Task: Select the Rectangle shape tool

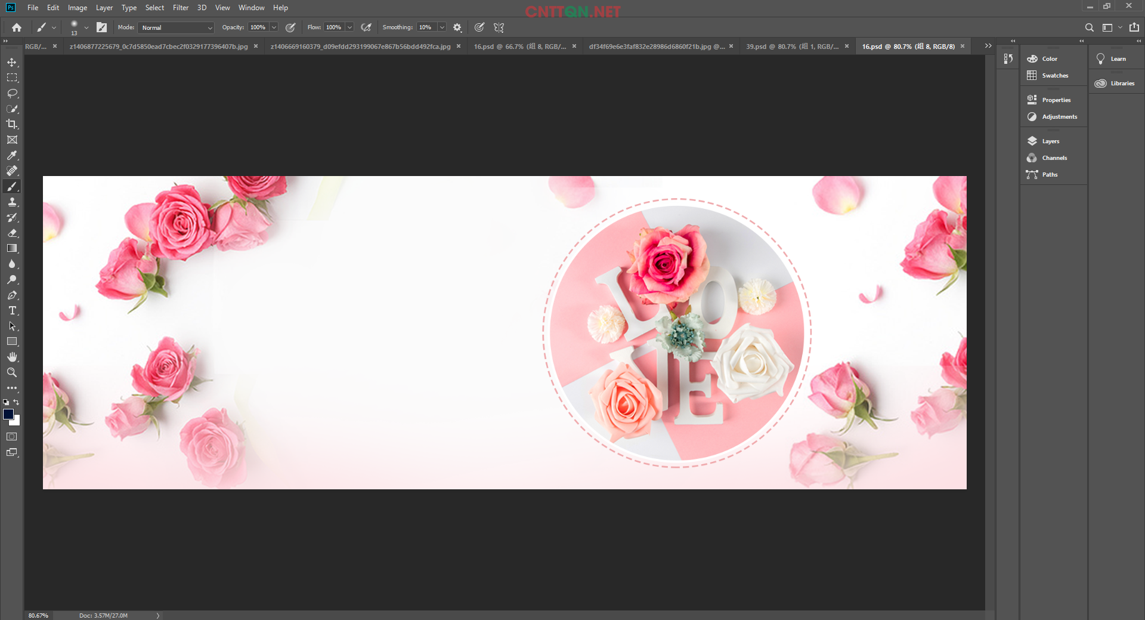Action: coord(12,341)
